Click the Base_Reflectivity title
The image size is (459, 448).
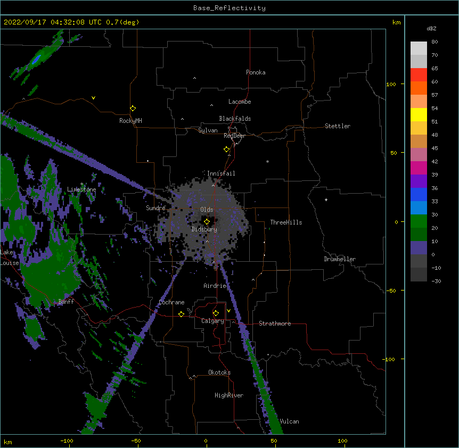(229, 8)
